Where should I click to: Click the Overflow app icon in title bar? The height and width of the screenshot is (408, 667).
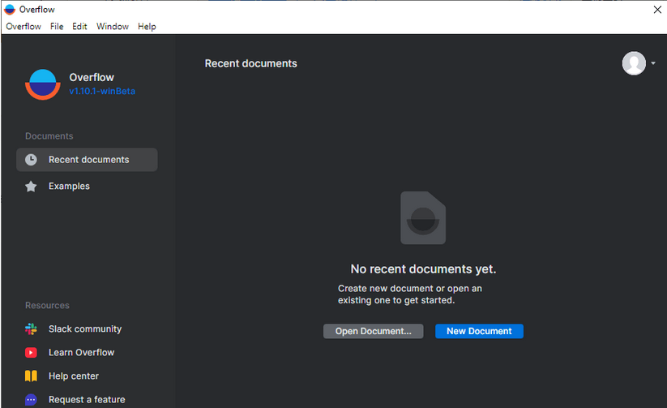(10, 10)
